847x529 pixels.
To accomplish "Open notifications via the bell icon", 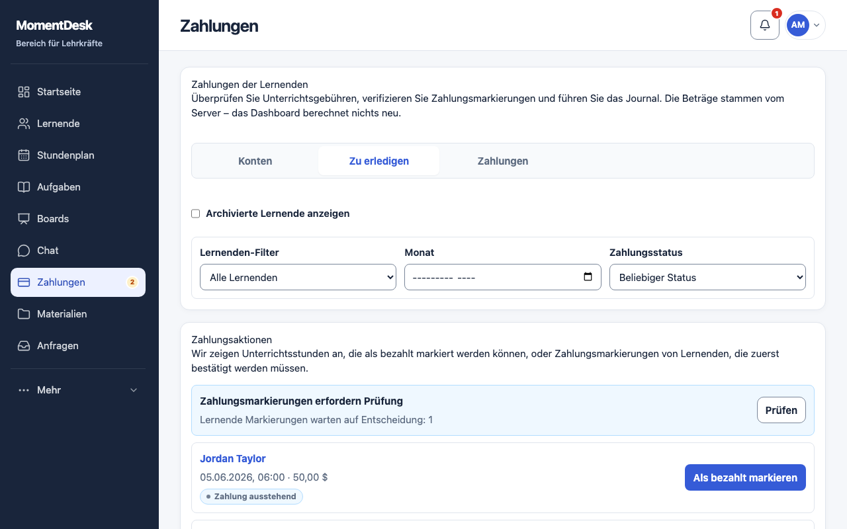I will [x=765, y=25].
